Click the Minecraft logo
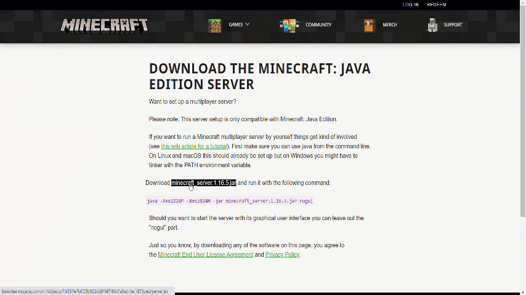The image size is (526, 295). [104, 26]
